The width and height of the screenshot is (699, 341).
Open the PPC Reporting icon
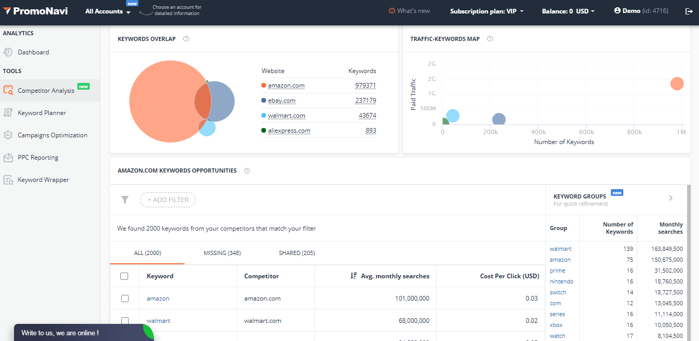(8, 157)
